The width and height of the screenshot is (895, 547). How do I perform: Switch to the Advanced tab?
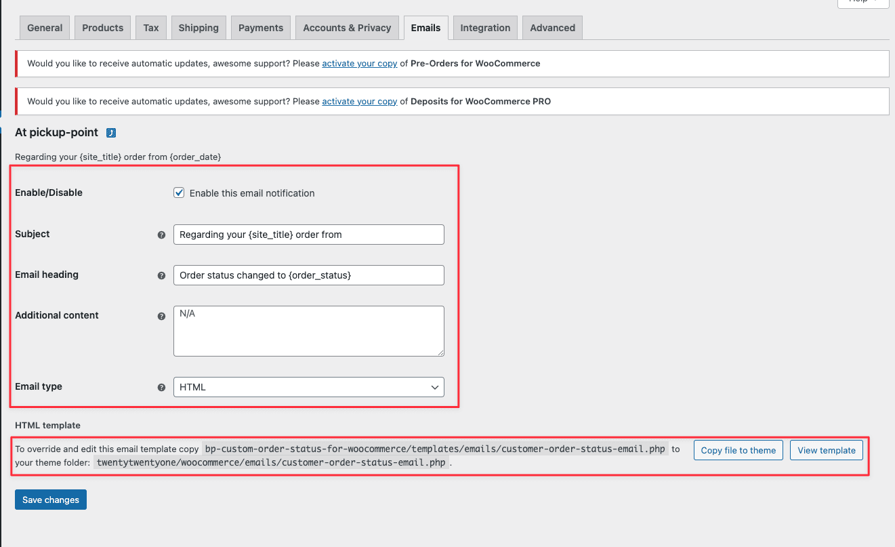(552, 28)
